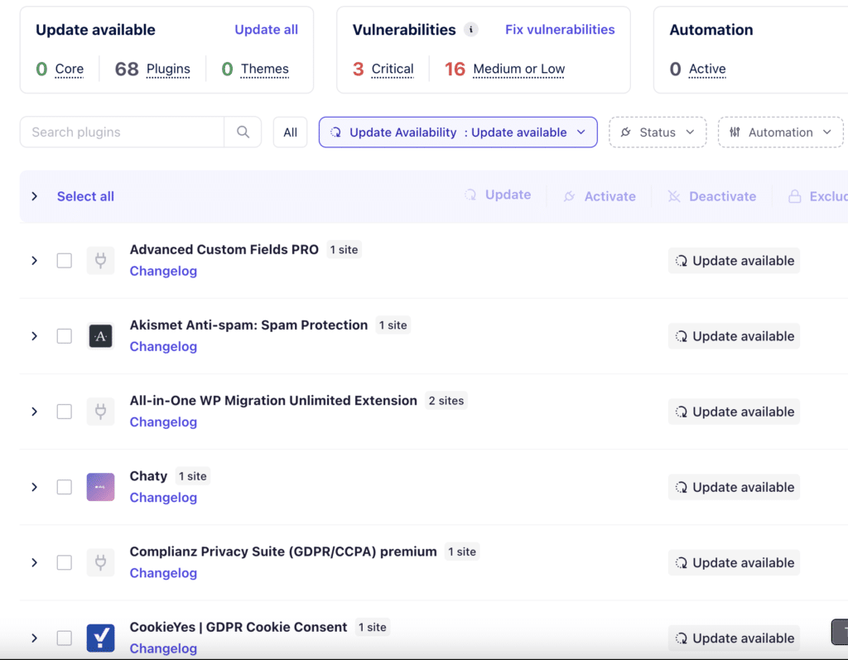Click the bulk Update button
Image resolution: width=848 pixels, height=660 pixels.
point(498,195)
